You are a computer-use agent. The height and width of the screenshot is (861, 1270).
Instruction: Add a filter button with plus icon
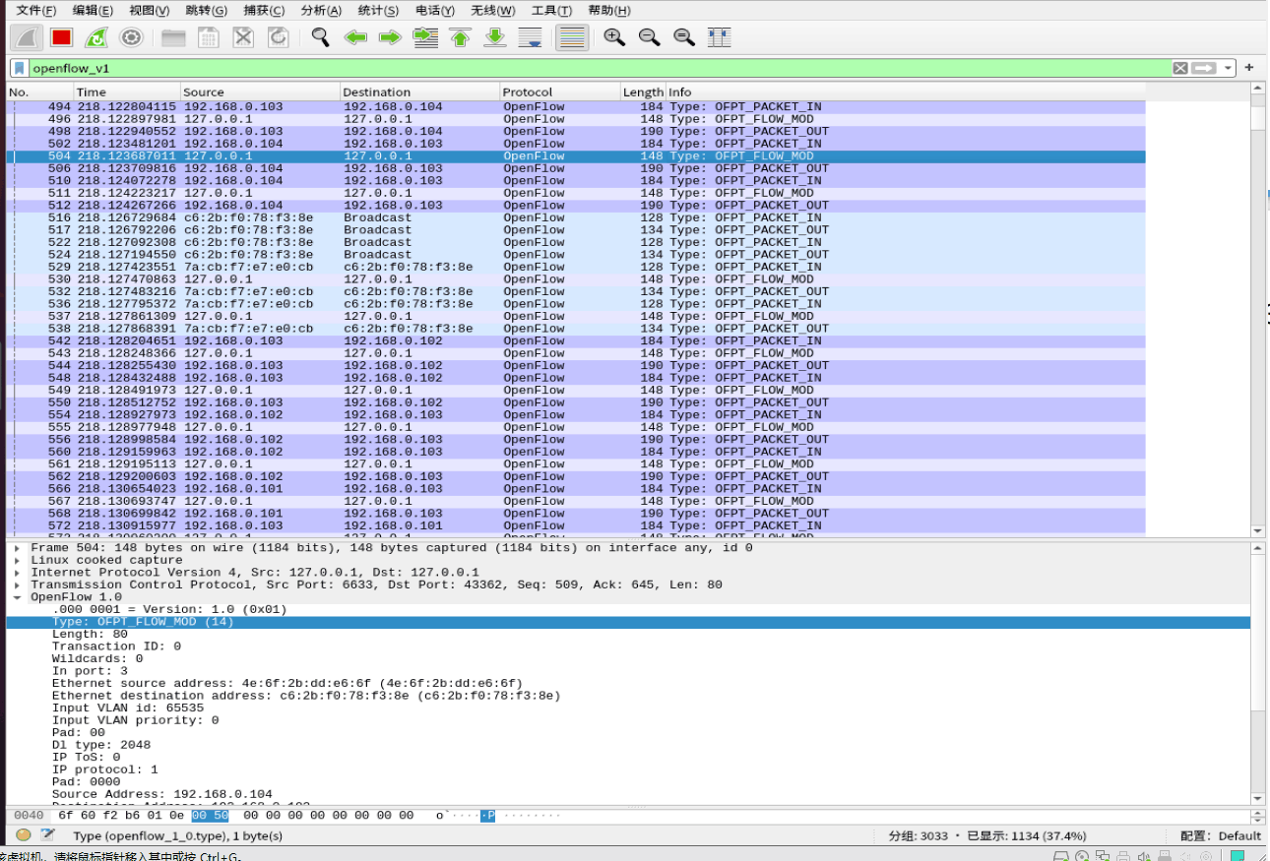point(1249,68)
